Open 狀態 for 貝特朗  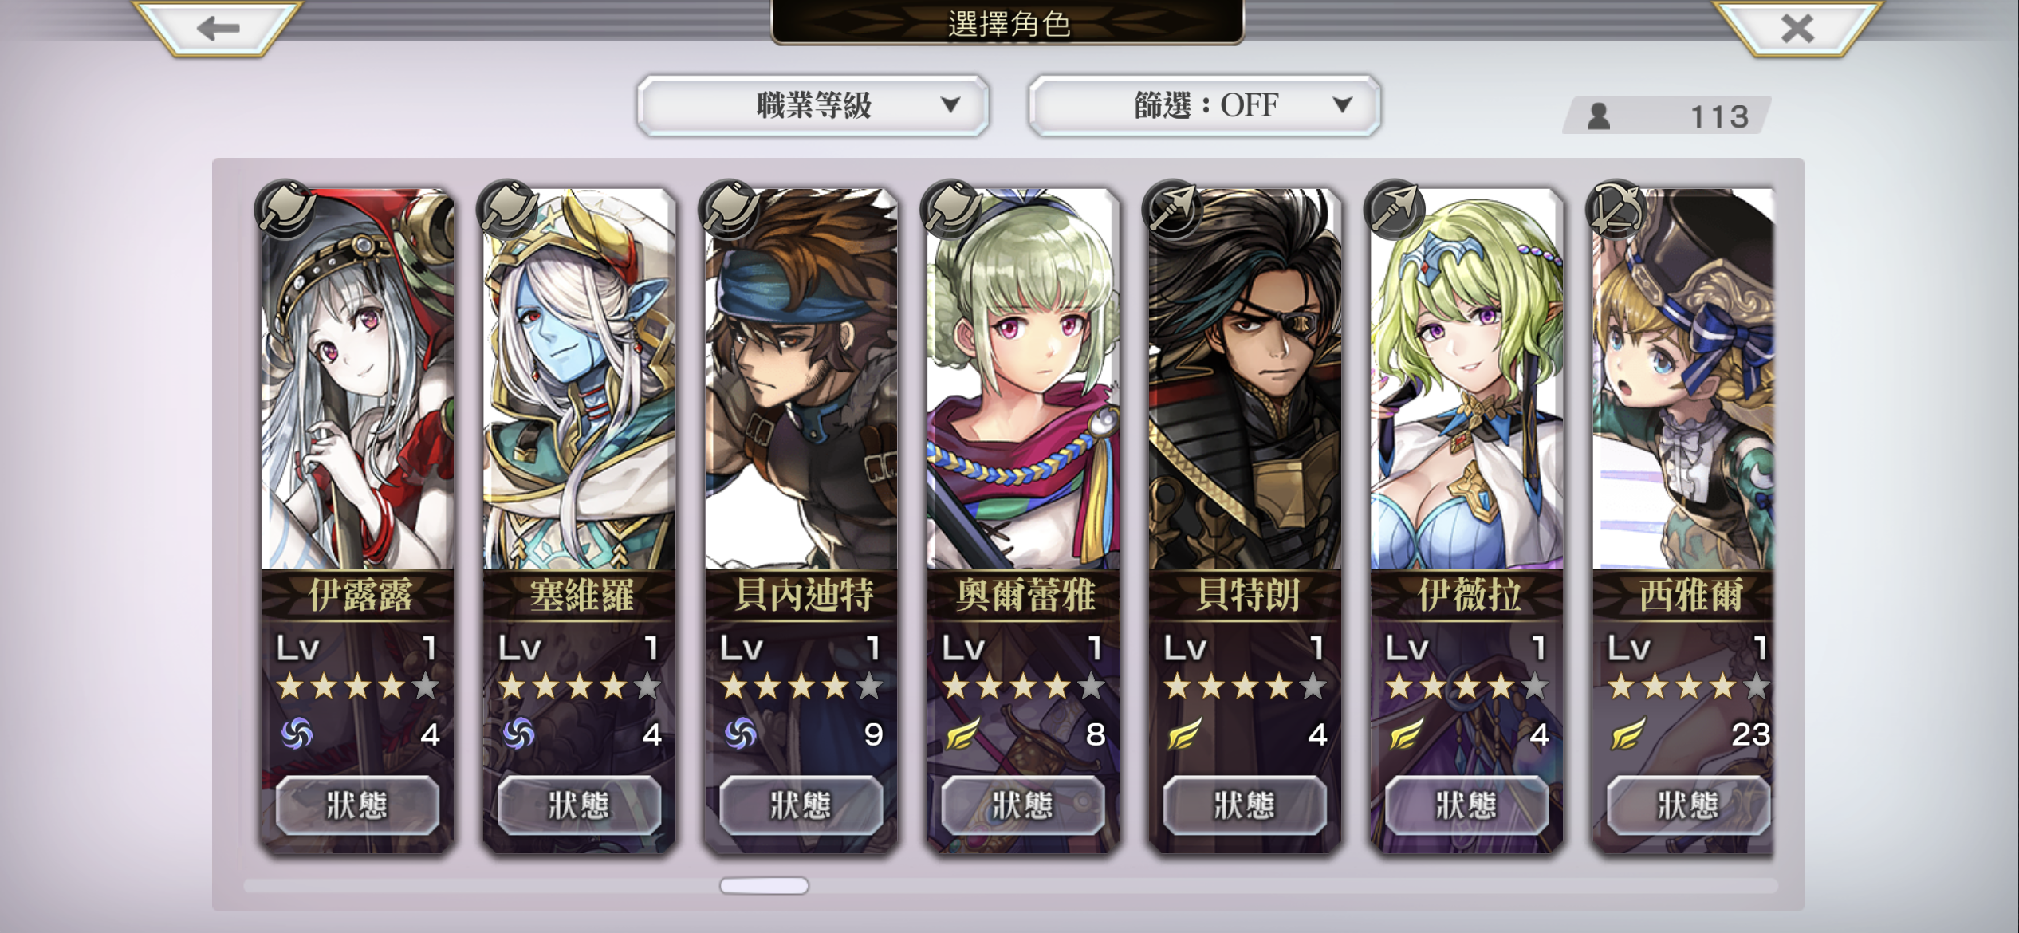[1245, 805]
